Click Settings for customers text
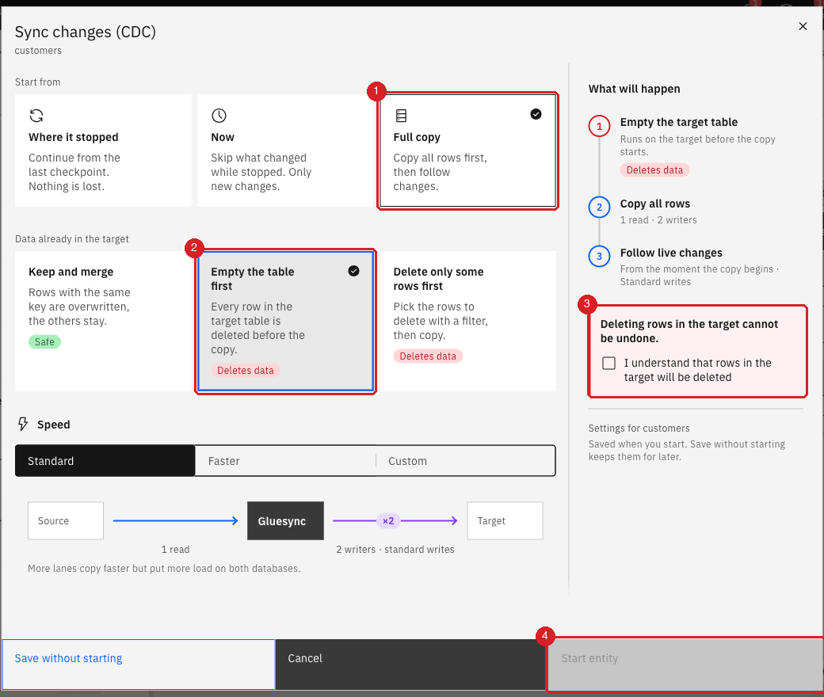824x697 pixels. (639, 428)
